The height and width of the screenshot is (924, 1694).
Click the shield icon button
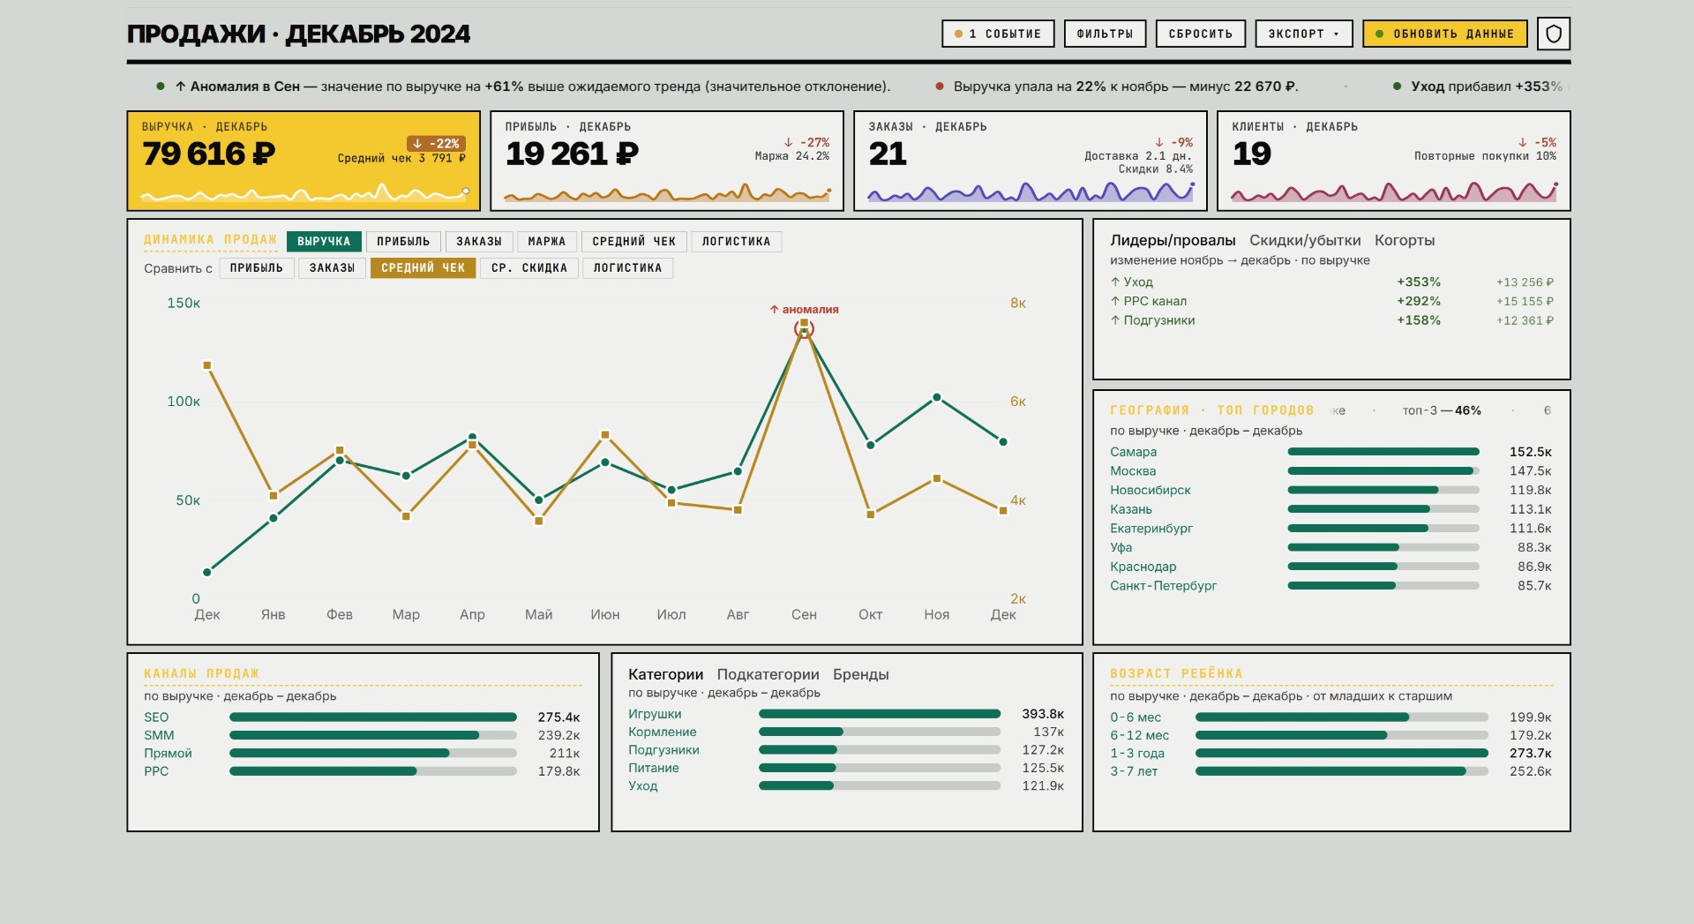(x=1554, y=34)
